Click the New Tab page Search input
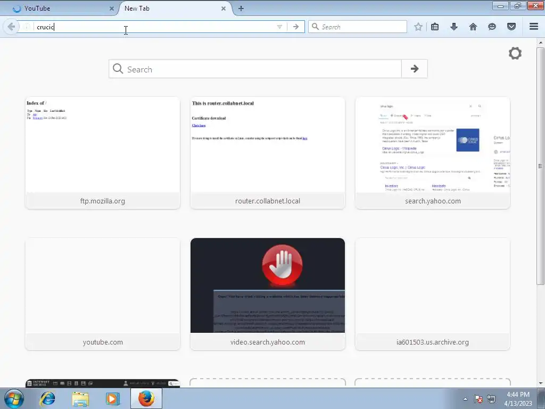Image resolution: width=545 pixels, height=409 pixels. (255, 69)
